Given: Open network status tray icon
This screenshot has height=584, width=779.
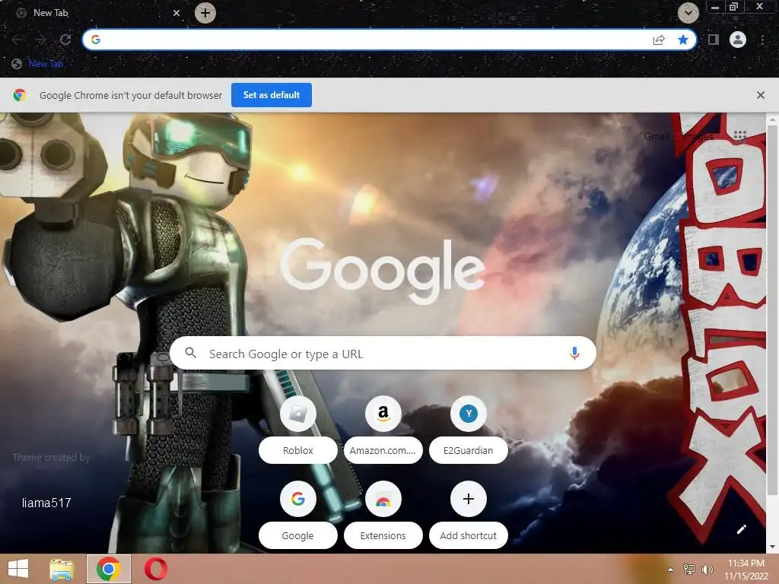Looking at the screenshot, I should [689, 570].
